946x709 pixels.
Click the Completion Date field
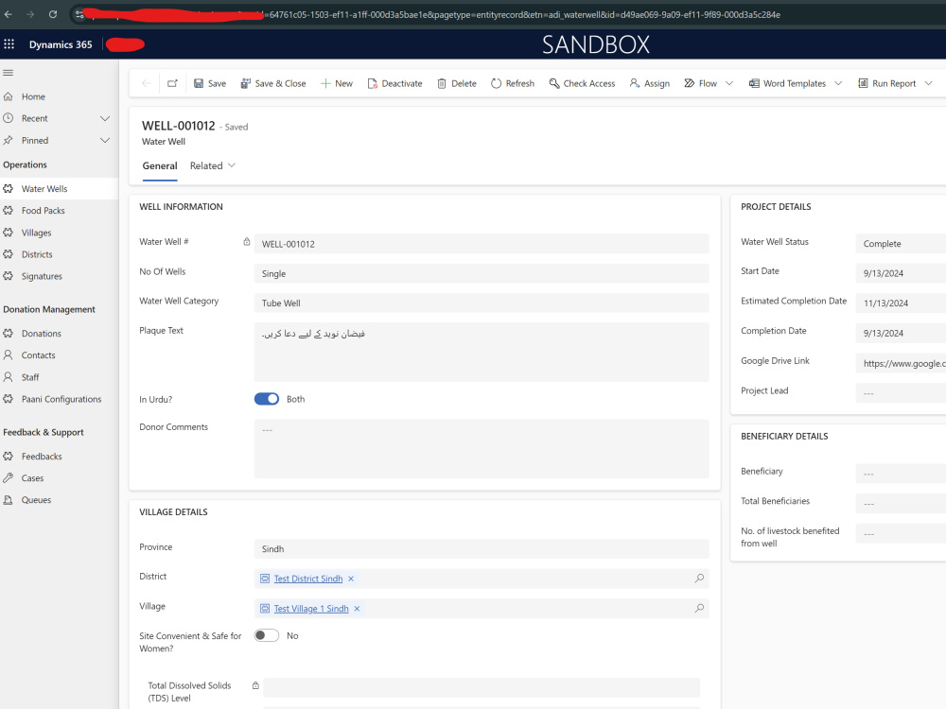coord(901,333)
